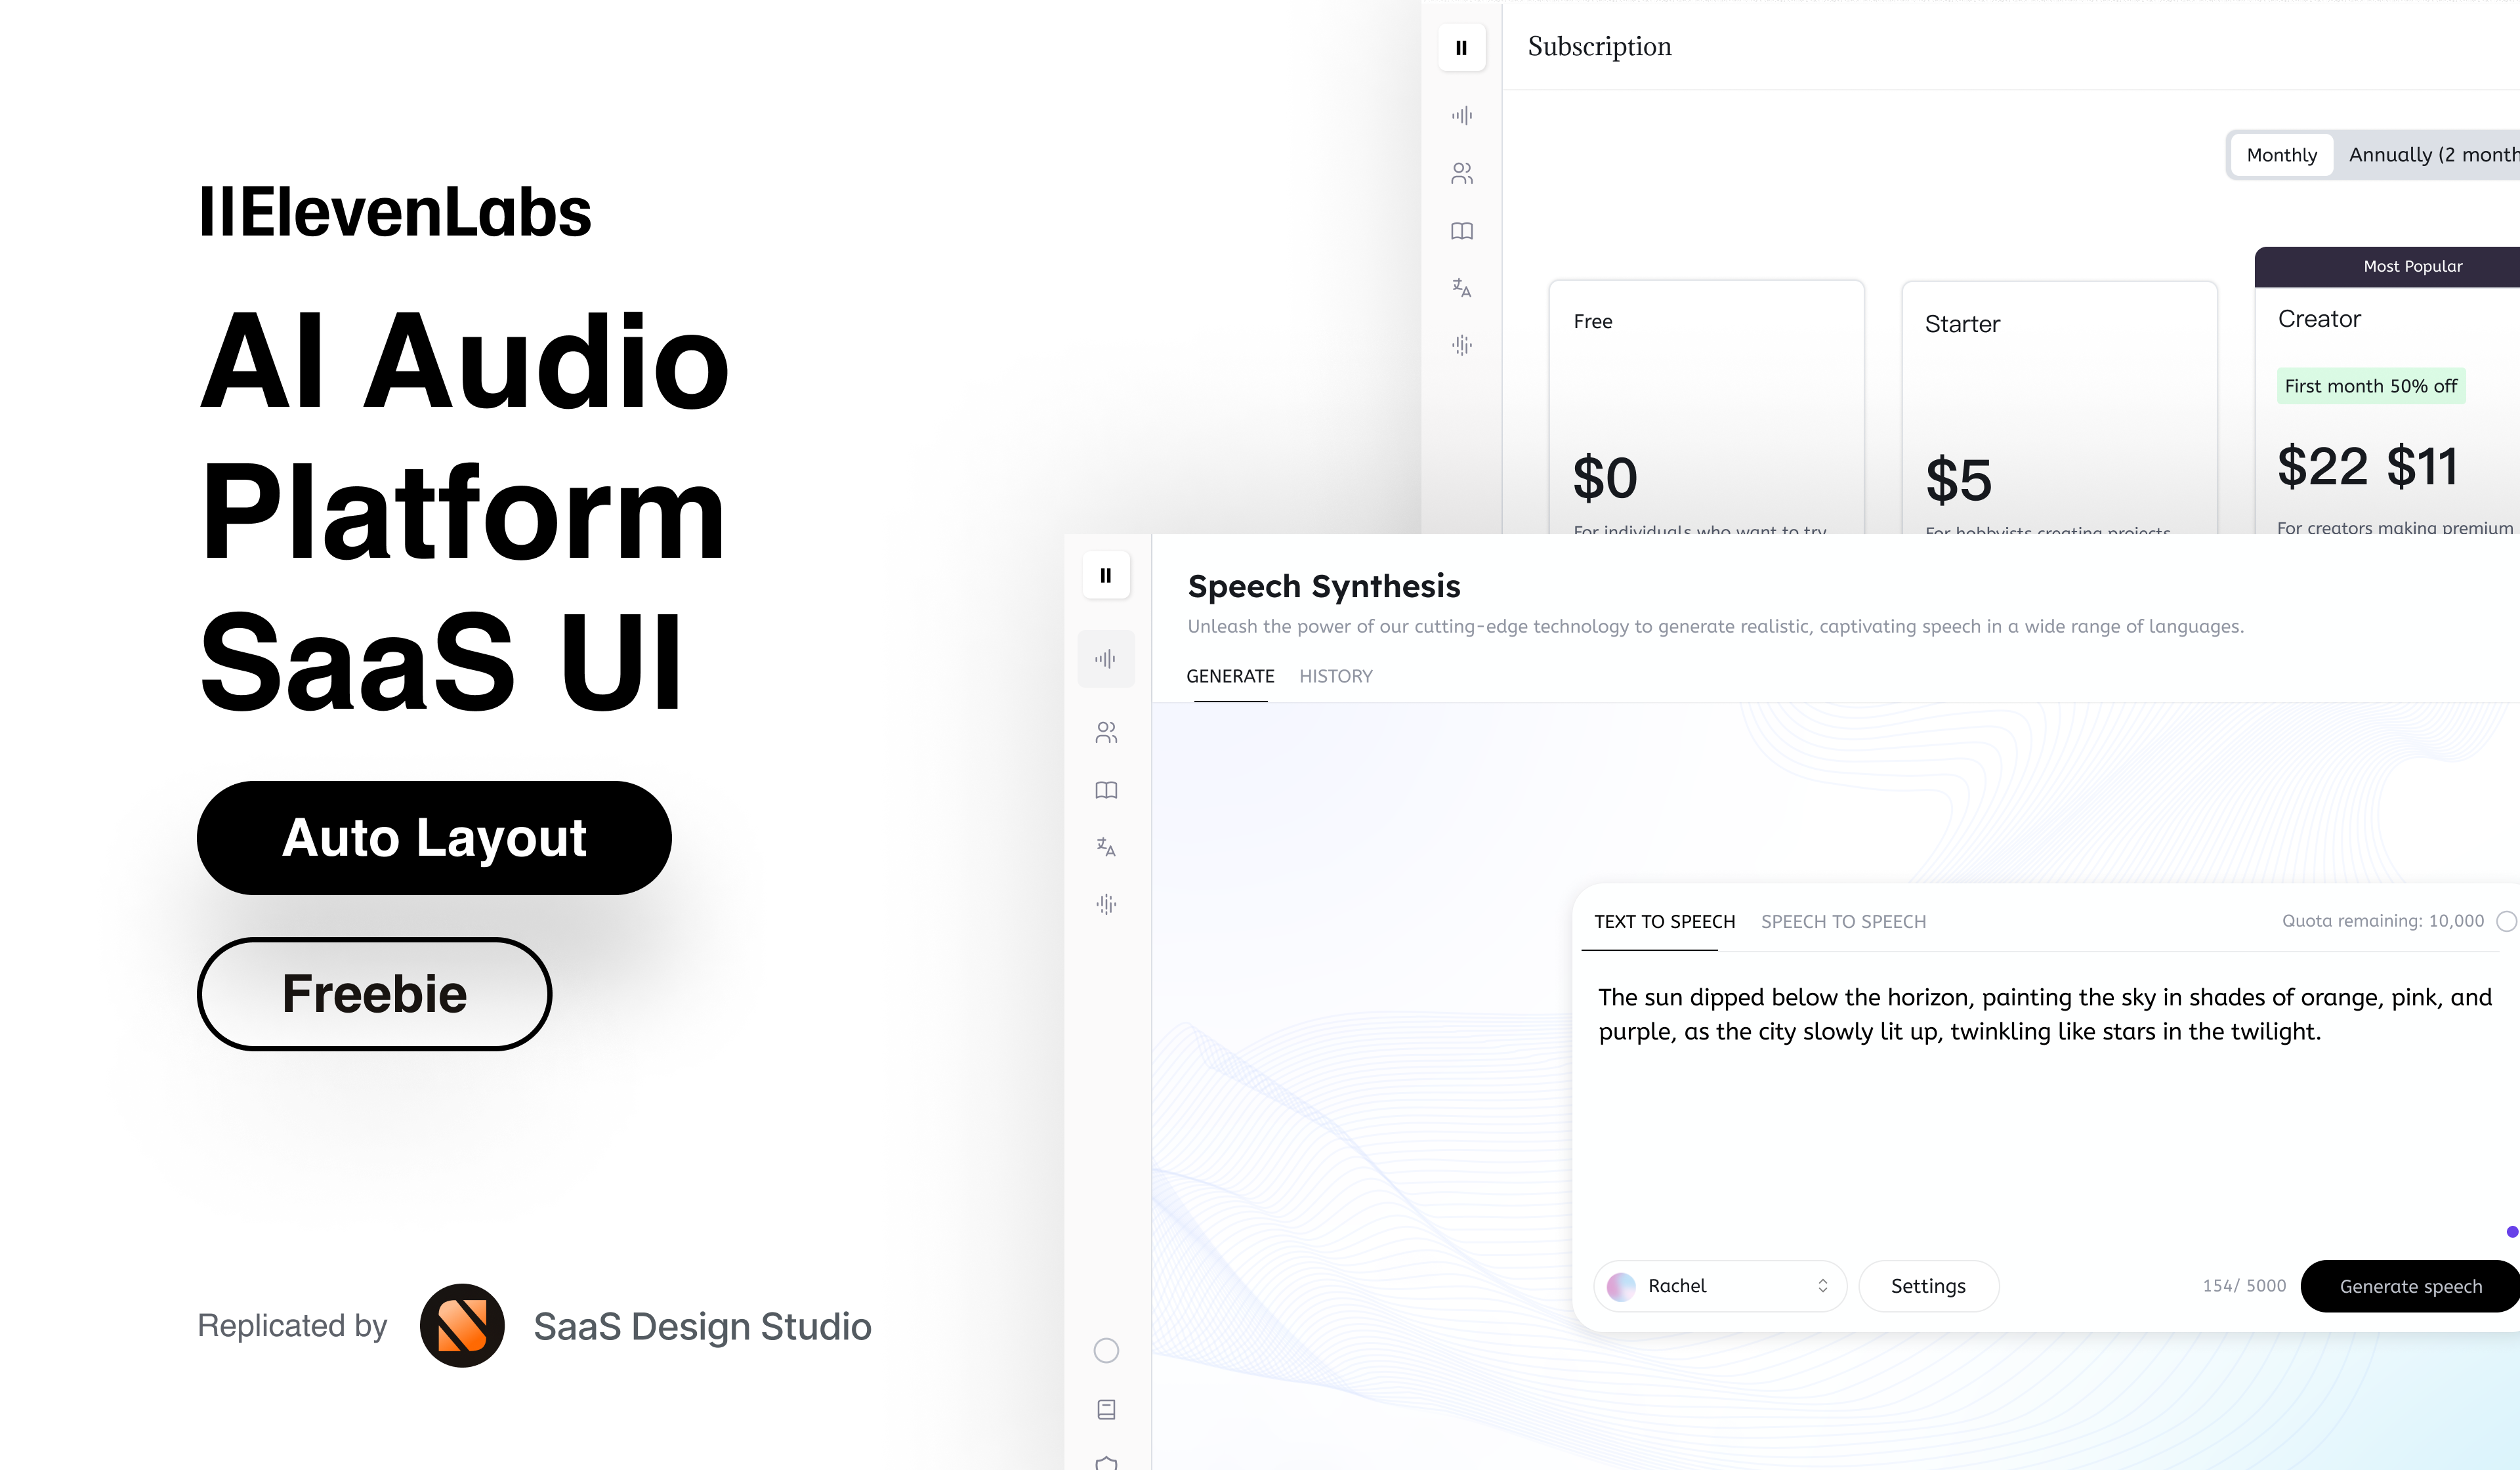Image resolution: width=2520 pixels, height=1470 pixels.
Task: Switch billing to Monthly
Action: 2281,155
